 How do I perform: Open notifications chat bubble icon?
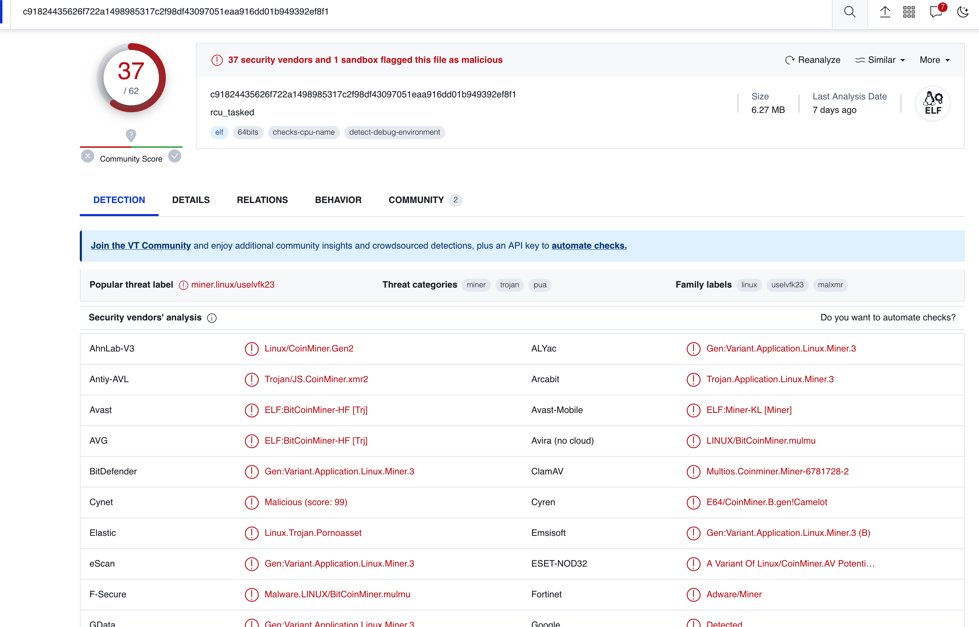point(936,12)
